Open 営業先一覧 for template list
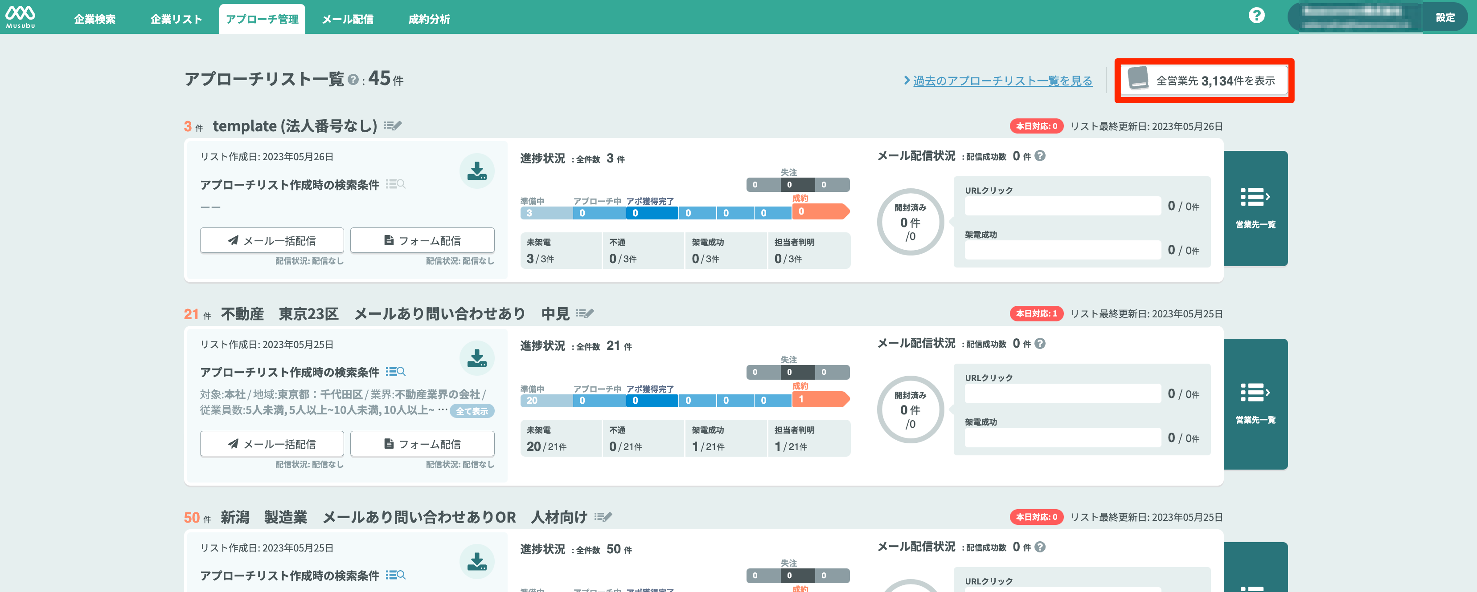The width and height of the screenshot is (1477, 592). click(1255, 208)
